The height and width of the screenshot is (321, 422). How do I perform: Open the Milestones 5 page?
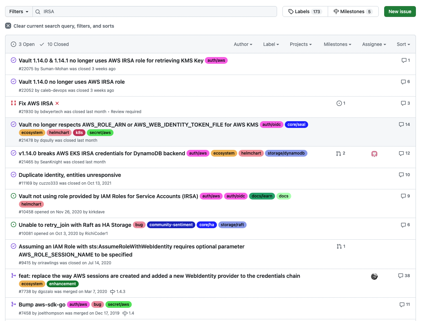tap(353, 11)
